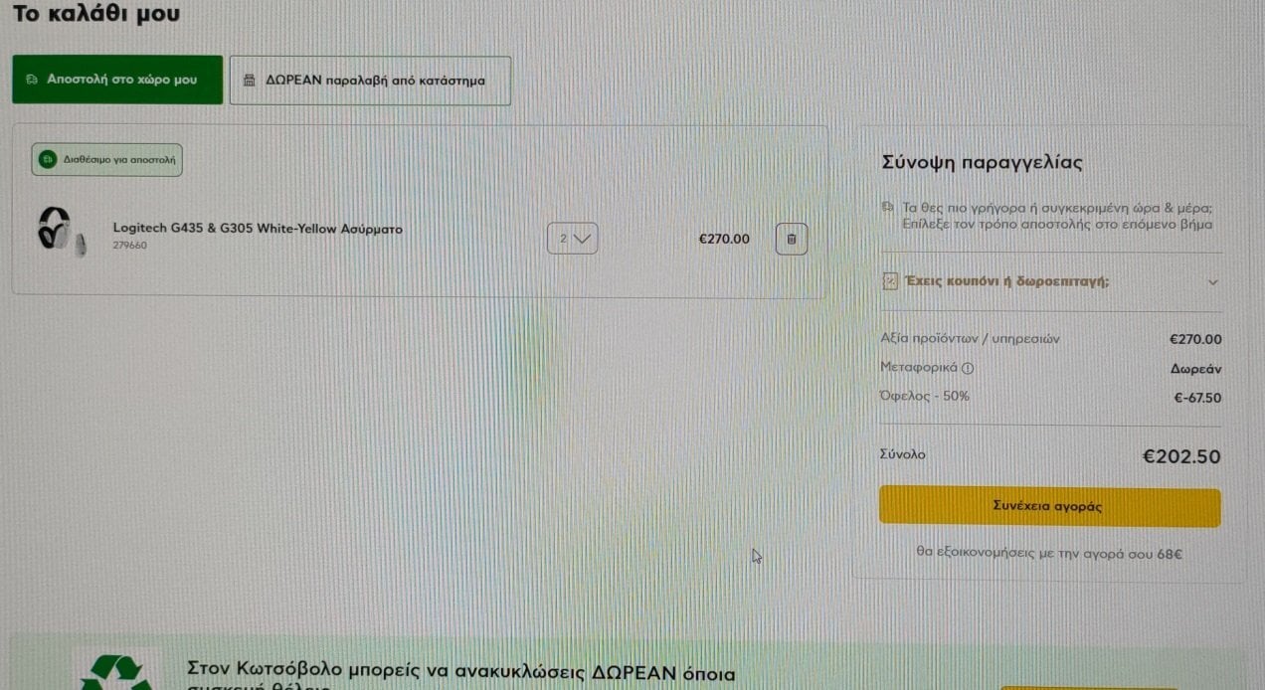Open the Logitech G435 & G305 White-Yellow product link
1265x690 pixels.
click(258, 229)
